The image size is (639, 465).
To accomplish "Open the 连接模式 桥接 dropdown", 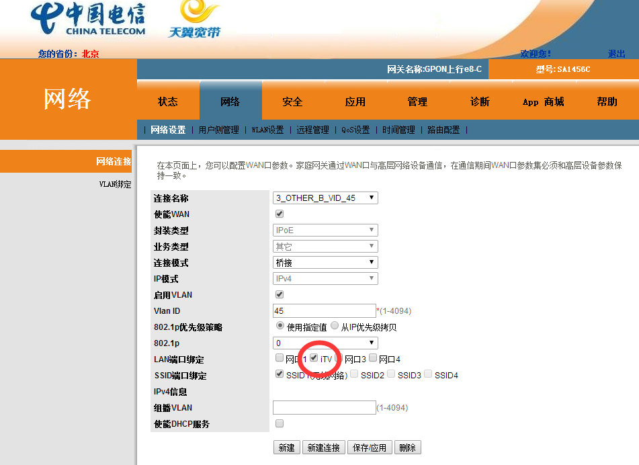I will point(325,263).
